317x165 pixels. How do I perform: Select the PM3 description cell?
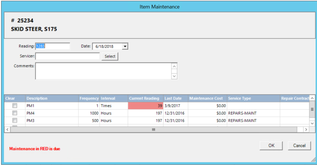pyautogui.click(x=52, y=121)
